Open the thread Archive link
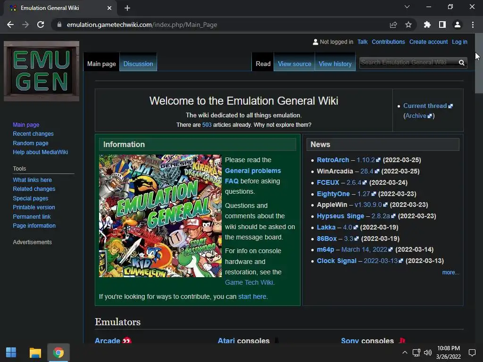483x362 pixels. (416, 116)
